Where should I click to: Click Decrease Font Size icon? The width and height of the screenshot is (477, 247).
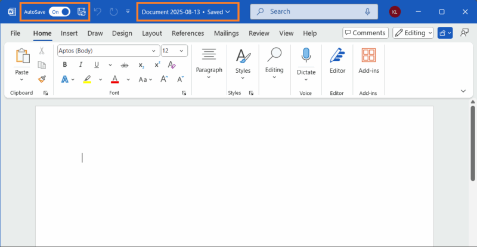(181, 79)
